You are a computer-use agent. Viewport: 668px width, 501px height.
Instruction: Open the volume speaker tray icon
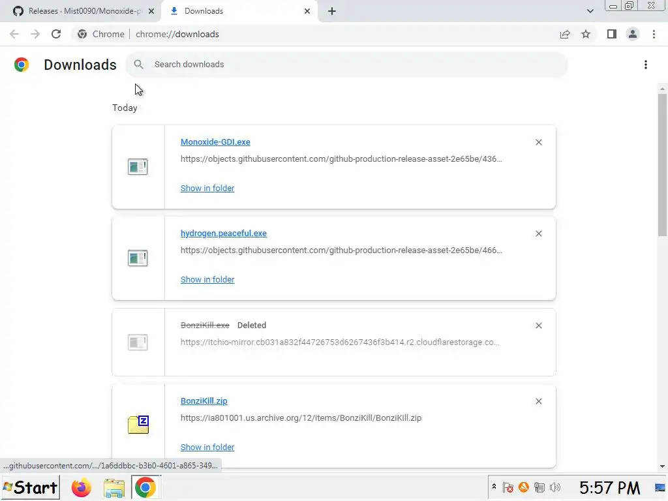pyautogui.click(x=555, y=487)
